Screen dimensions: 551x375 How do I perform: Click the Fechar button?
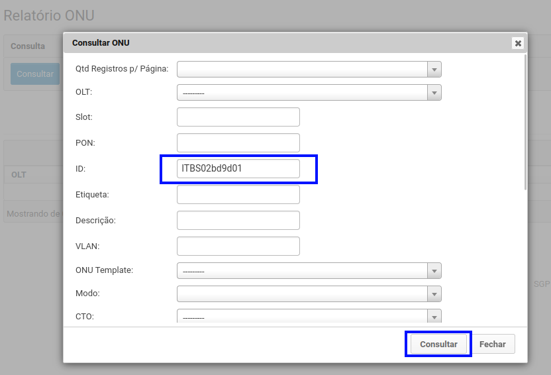pos(492,345)
